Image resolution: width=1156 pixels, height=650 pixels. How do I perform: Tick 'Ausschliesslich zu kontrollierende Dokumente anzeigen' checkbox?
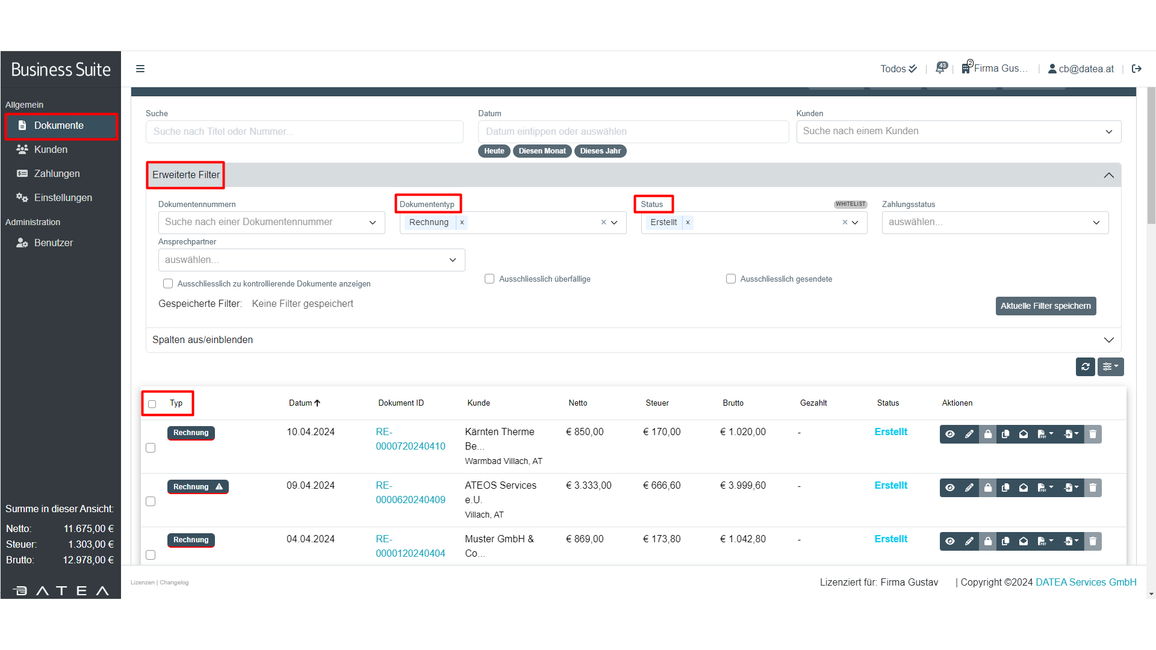click(x=168, y=283)
